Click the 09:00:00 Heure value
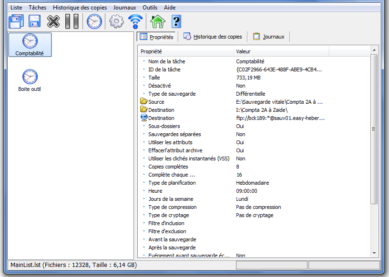The image size is (389, 277). click(246, 191)
